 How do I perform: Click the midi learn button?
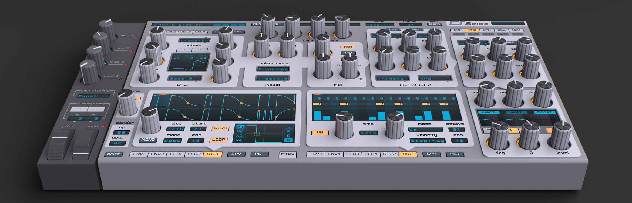point(435,24)
